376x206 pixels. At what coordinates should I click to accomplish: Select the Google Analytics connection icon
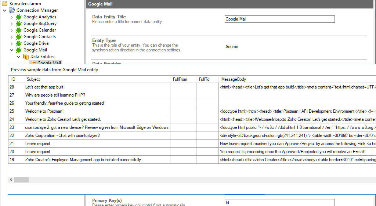tap(19, 17)
